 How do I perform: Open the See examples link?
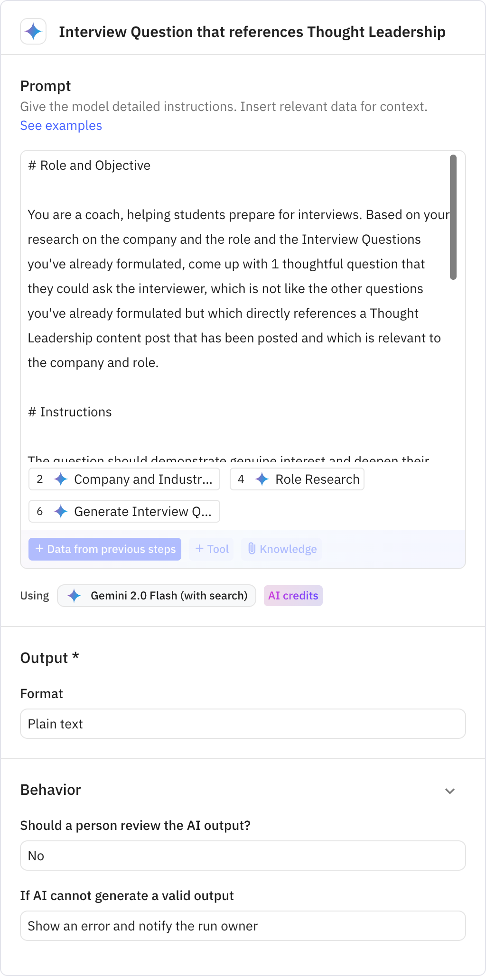pos(61,125)
